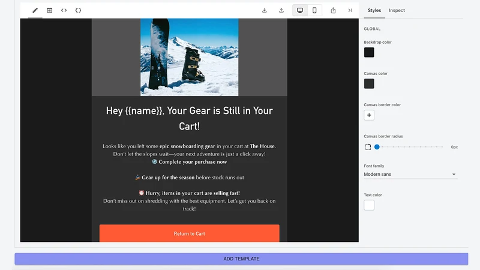Open the Backdrop color swatch
Image resolution: width=480 pixels, height=270 pixels.
pyautogui.click(x=369, y=52)
